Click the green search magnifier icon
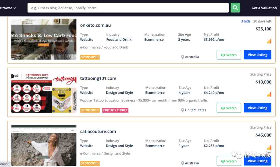Image resolution: width=280 pixels, height=167 pixels. click(235, 8)
